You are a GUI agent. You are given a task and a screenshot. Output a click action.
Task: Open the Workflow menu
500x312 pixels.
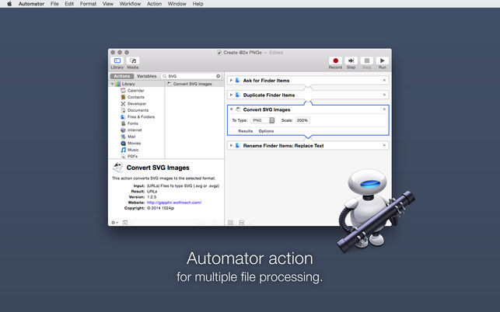(130, 4)
